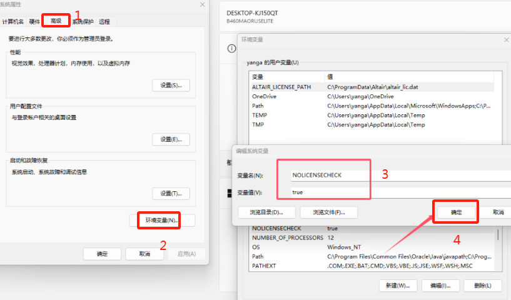
Task: Click the DESKTOP-KJ150QT computer name
Action: point(252,13)
